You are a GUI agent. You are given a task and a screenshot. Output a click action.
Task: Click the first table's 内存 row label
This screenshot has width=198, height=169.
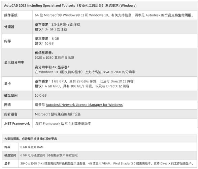tap(7, 41)
